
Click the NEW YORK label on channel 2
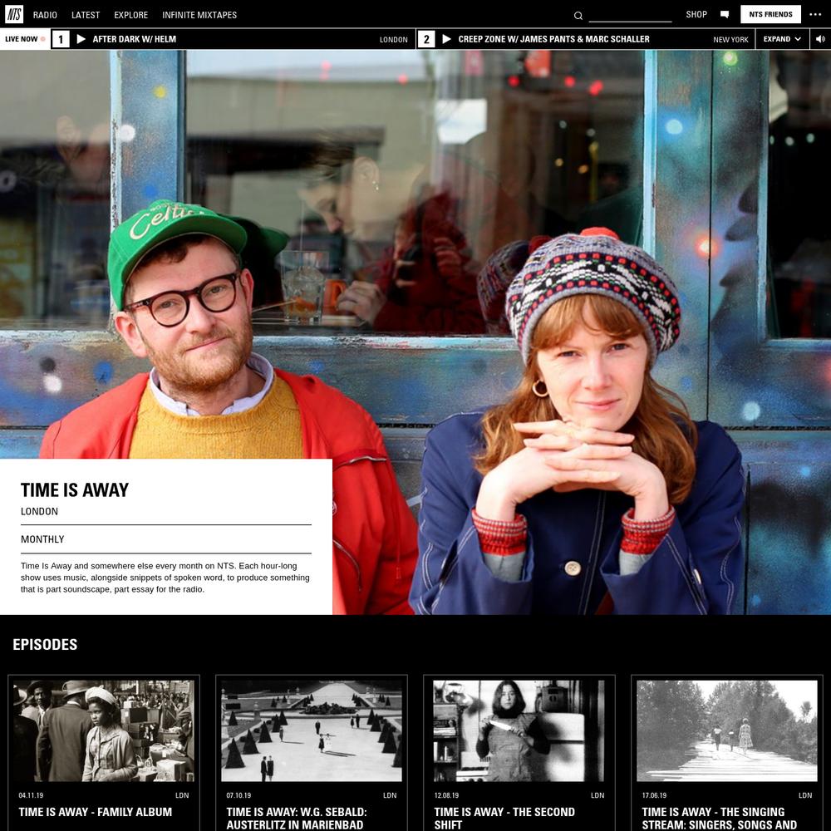730,40
